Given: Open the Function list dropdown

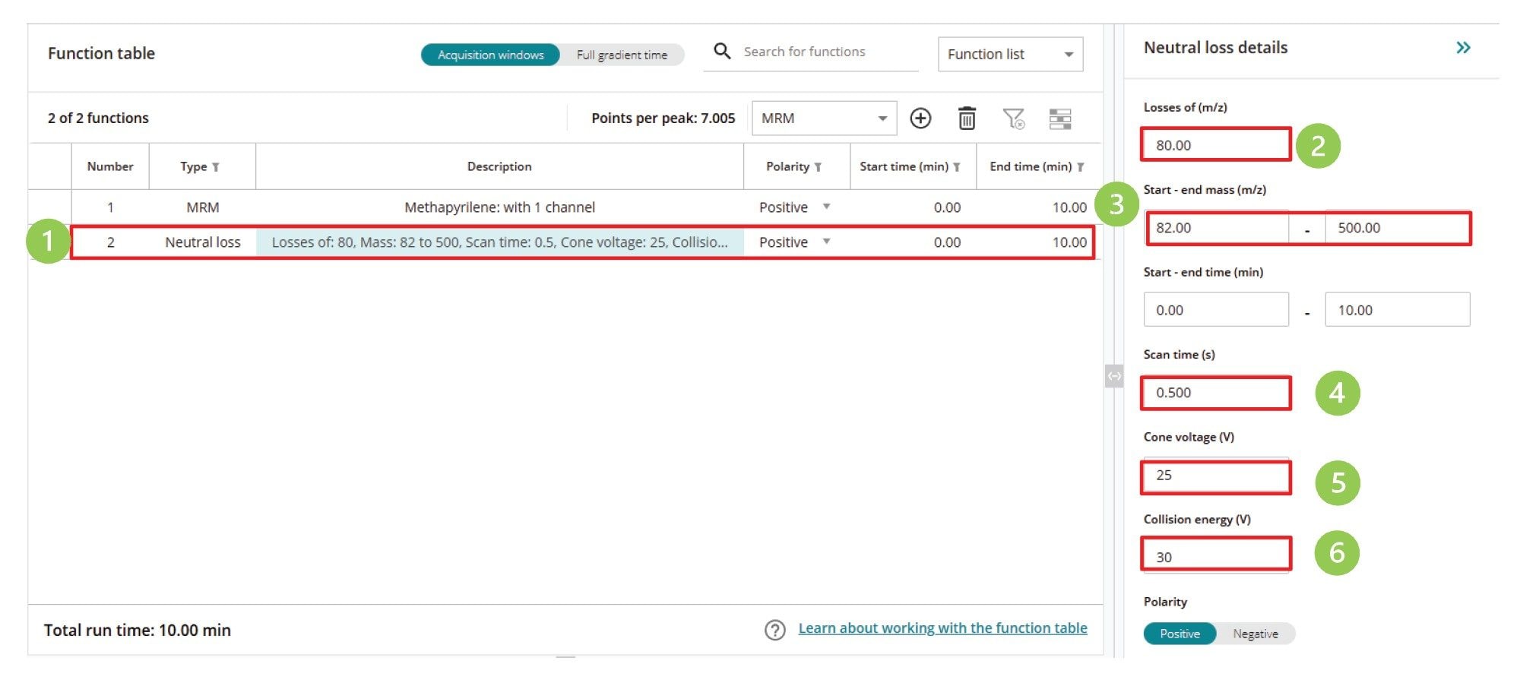Looking at the screenshot, I should pos(1010,55).
